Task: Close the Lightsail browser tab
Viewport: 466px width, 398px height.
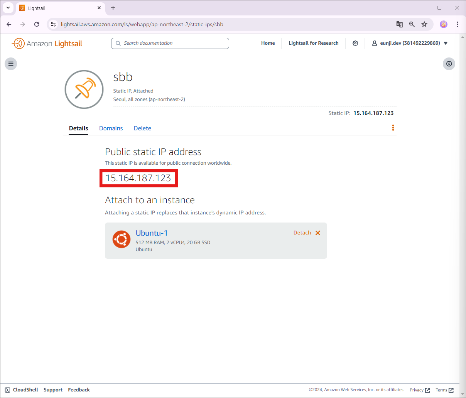Action: coord(99,8)
